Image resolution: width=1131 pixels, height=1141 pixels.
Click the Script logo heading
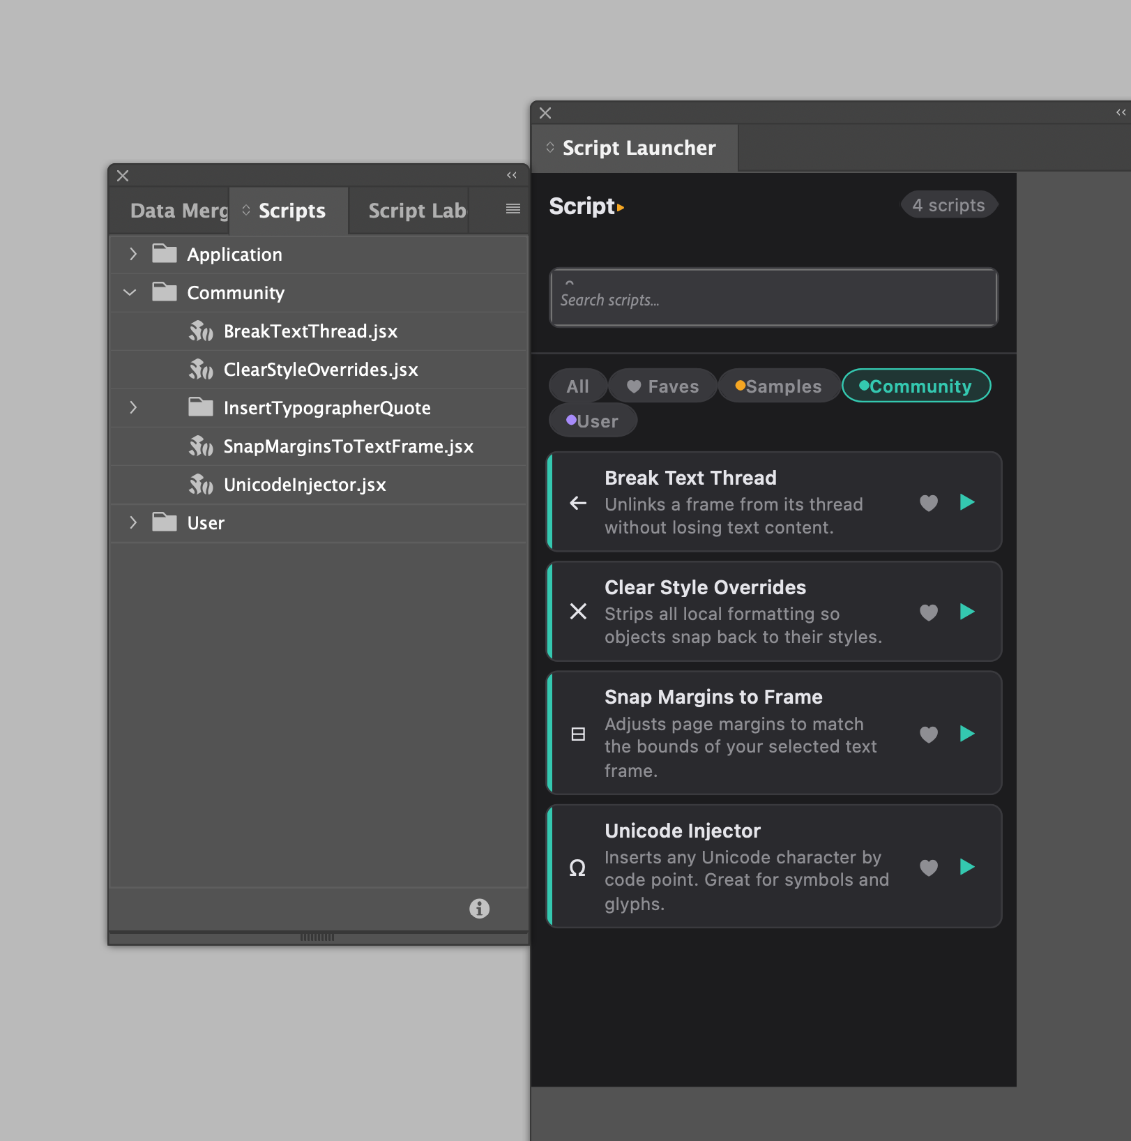pos(586,206)
